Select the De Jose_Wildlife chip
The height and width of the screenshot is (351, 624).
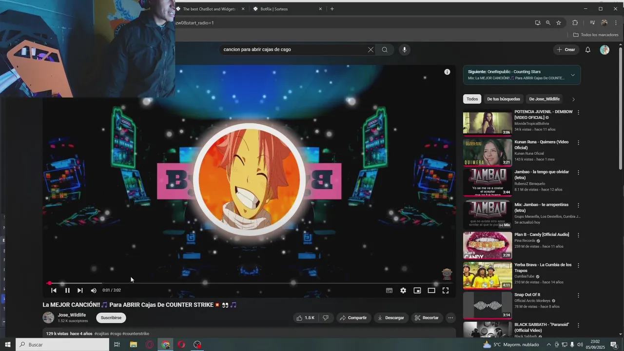click(544, 99)
